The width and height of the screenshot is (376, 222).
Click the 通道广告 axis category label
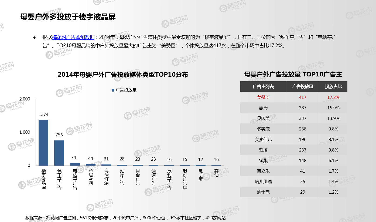(153, 177)
